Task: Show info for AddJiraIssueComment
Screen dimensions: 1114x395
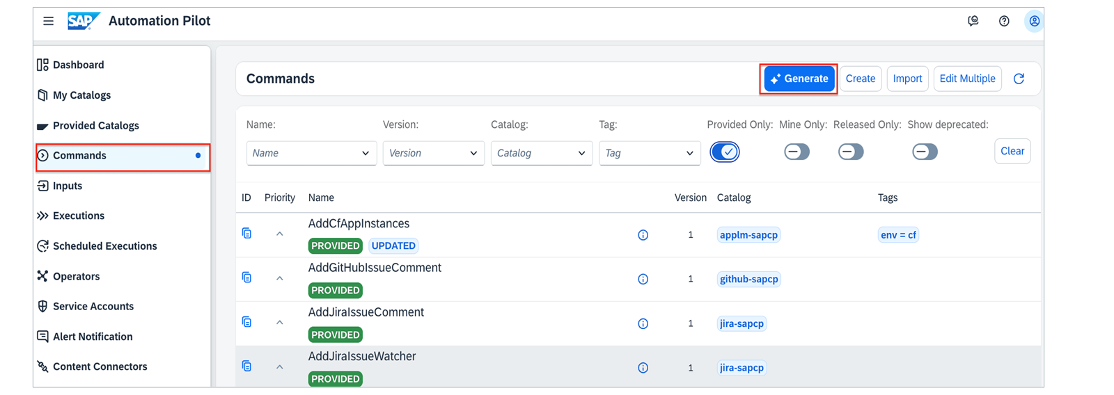Action: (x=643, y=323)
